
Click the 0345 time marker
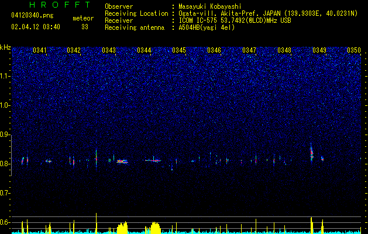click(x=179, y=50)
